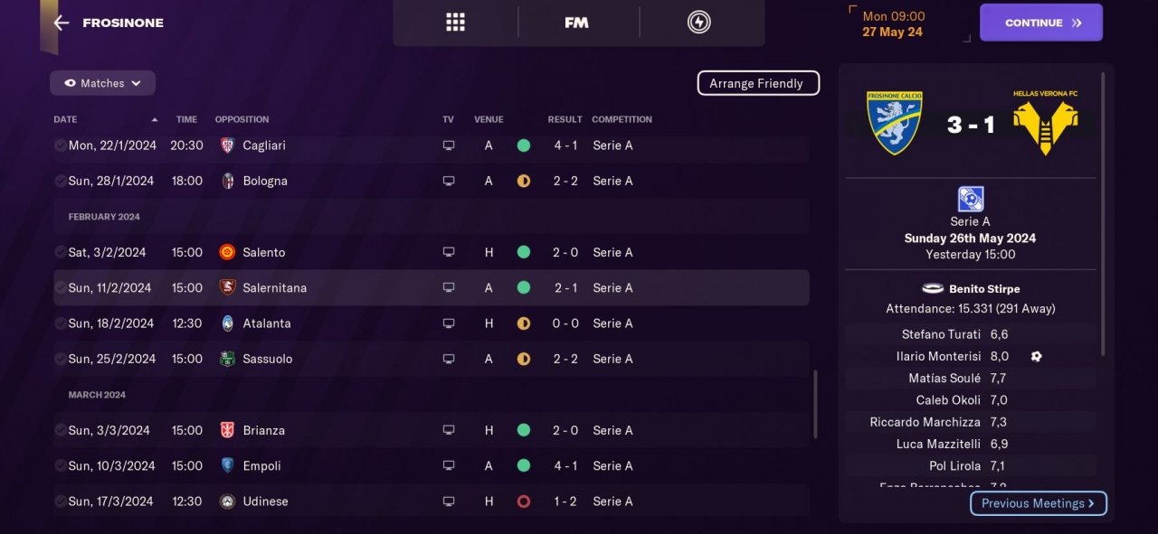Sort by the Opposition column header
The width and height of the screenshot is (1158, 534).
(x=242, y=119)
